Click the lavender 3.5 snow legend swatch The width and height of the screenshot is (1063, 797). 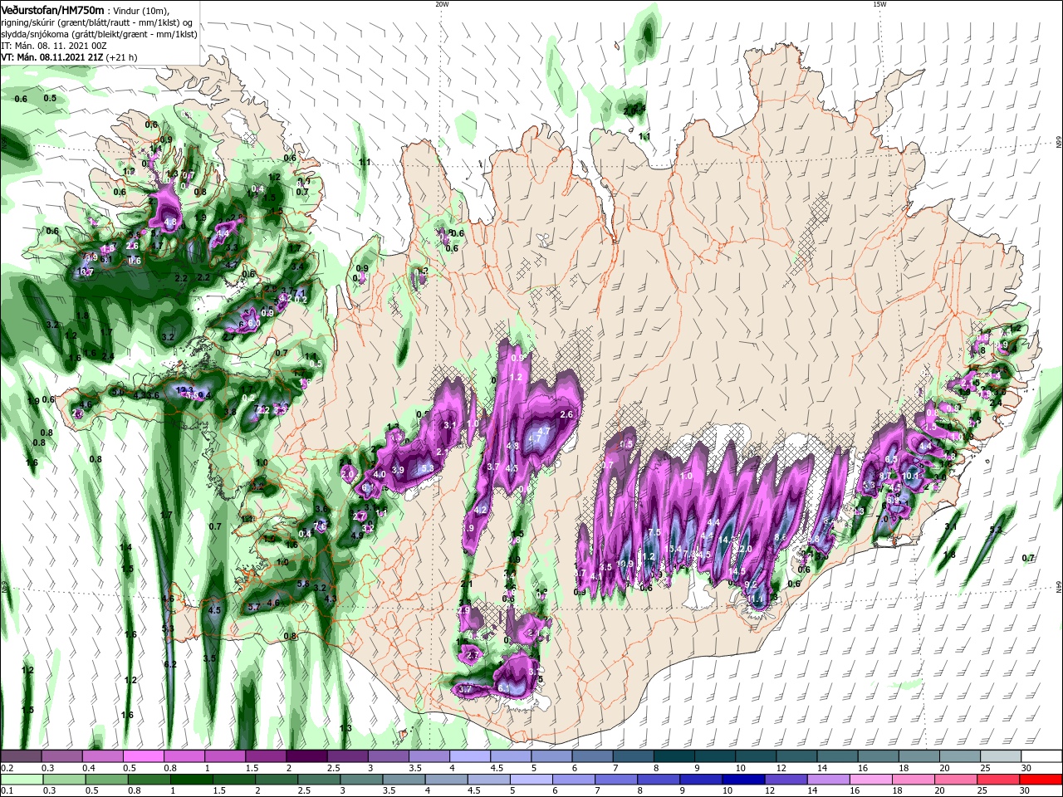[429, 755]
